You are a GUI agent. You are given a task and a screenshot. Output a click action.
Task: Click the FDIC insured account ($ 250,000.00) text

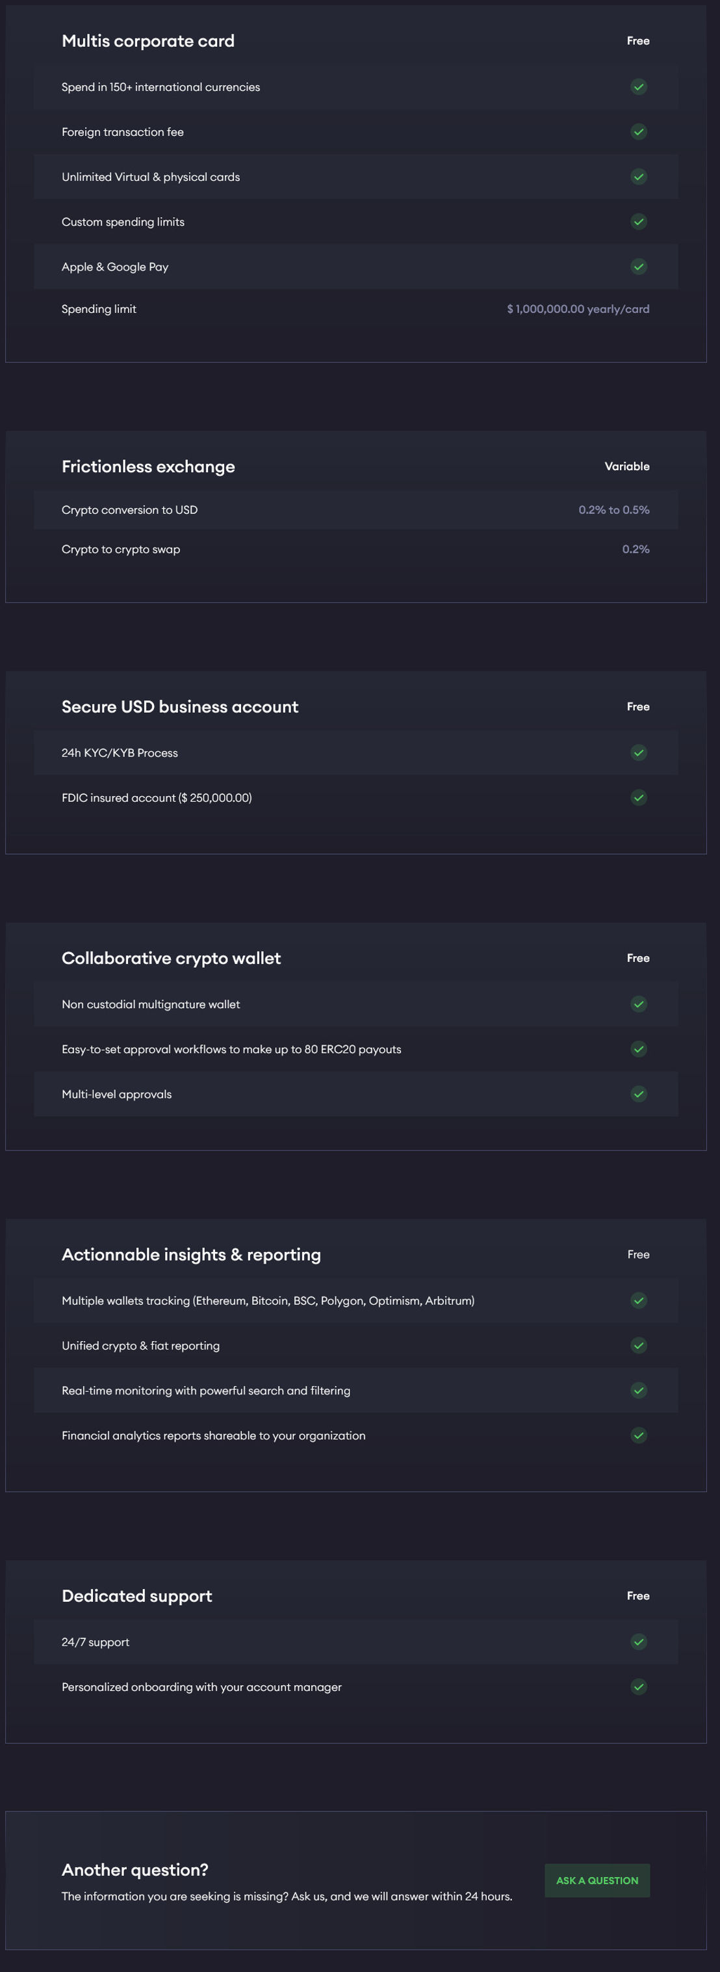tap(157, 797)
